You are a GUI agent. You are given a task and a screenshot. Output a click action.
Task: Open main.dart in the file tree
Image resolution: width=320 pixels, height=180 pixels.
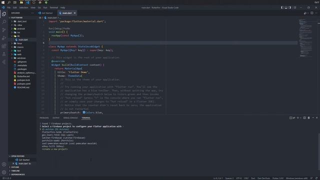[23, 40]
